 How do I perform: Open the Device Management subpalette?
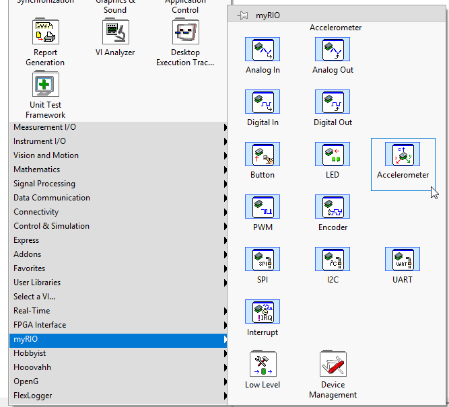point(333,364)
